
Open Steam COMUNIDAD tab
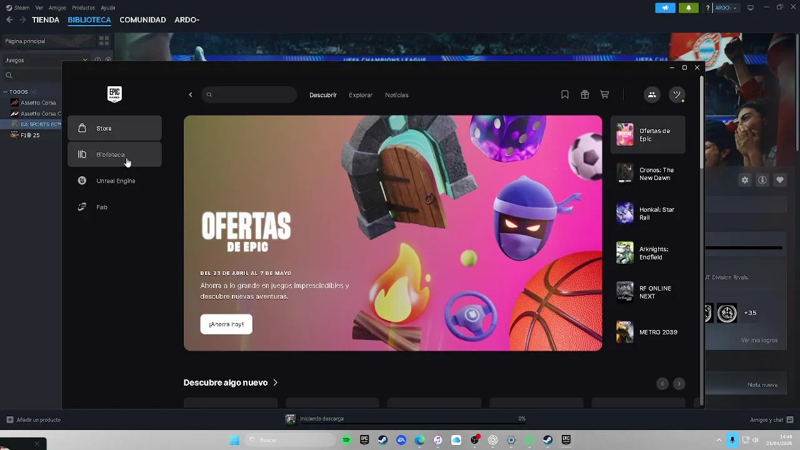pyautogui.click(x=142, y=19)
